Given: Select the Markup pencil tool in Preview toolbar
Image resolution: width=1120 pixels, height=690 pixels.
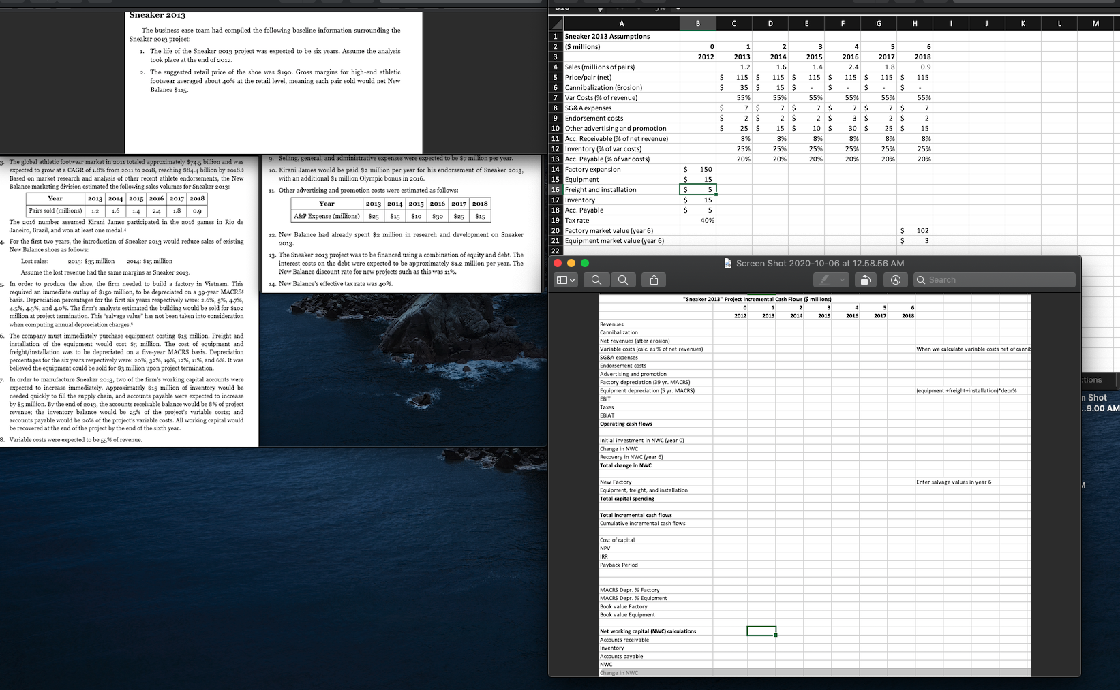Looking at the screenshot, I should click(x=826, y=279).
